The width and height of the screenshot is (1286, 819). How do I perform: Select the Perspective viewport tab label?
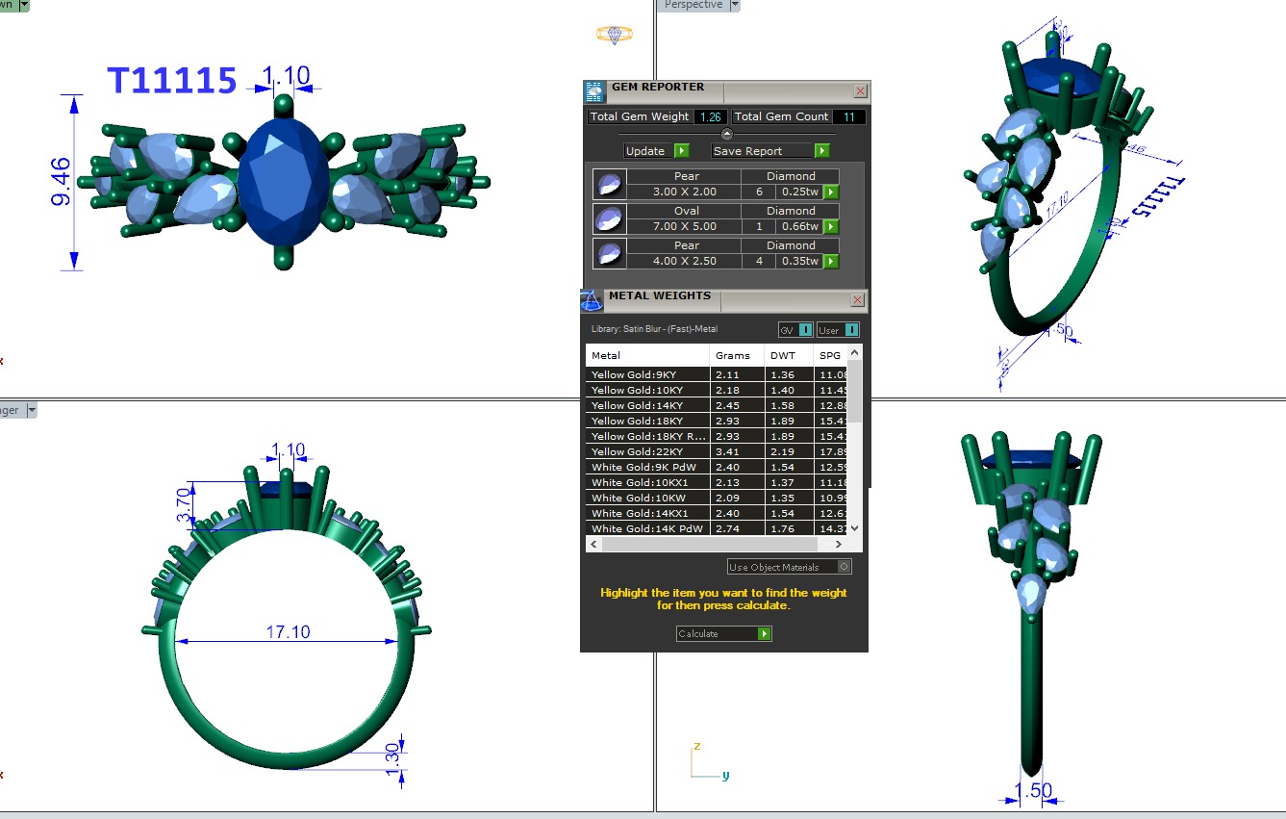click(693, 5)
